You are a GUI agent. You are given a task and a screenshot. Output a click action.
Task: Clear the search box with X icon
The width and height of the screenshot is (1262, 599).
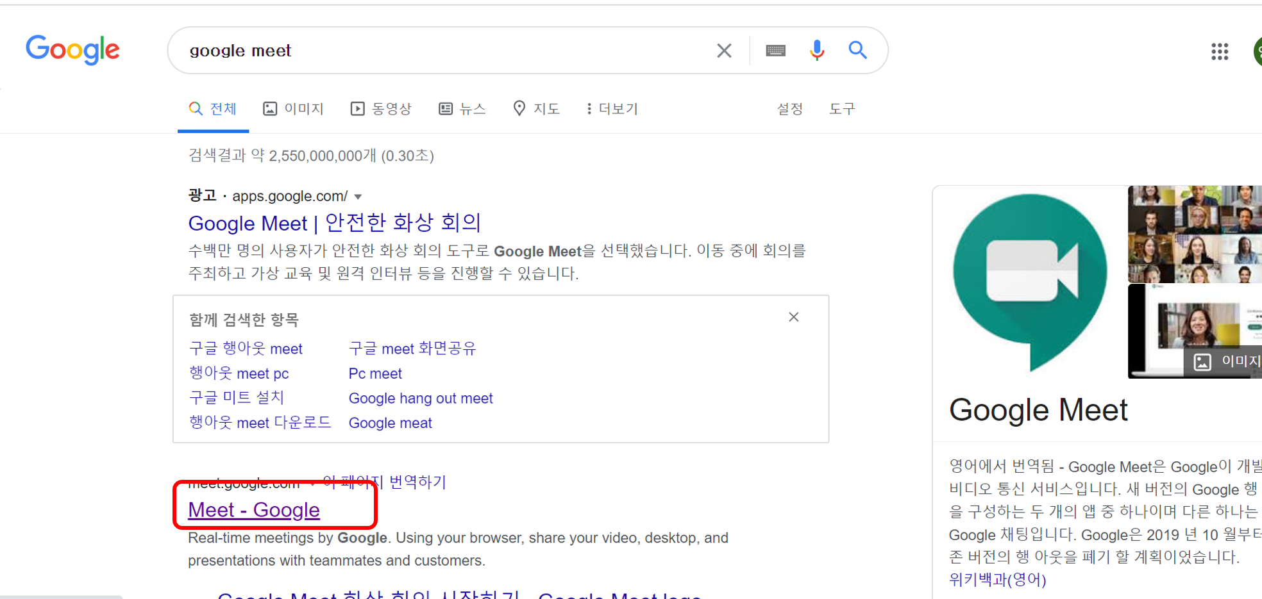click(x=724, y=51)
